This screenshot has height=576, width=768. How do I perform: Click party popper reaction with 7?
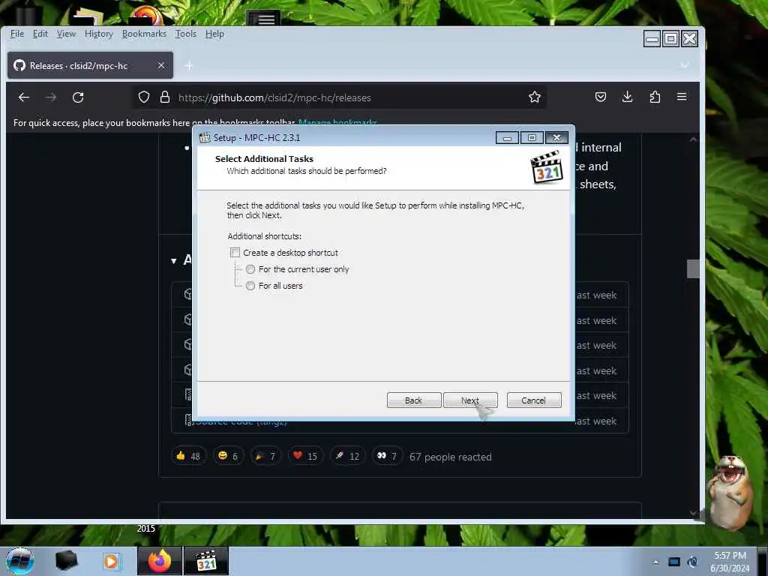(x=266, y=456)
